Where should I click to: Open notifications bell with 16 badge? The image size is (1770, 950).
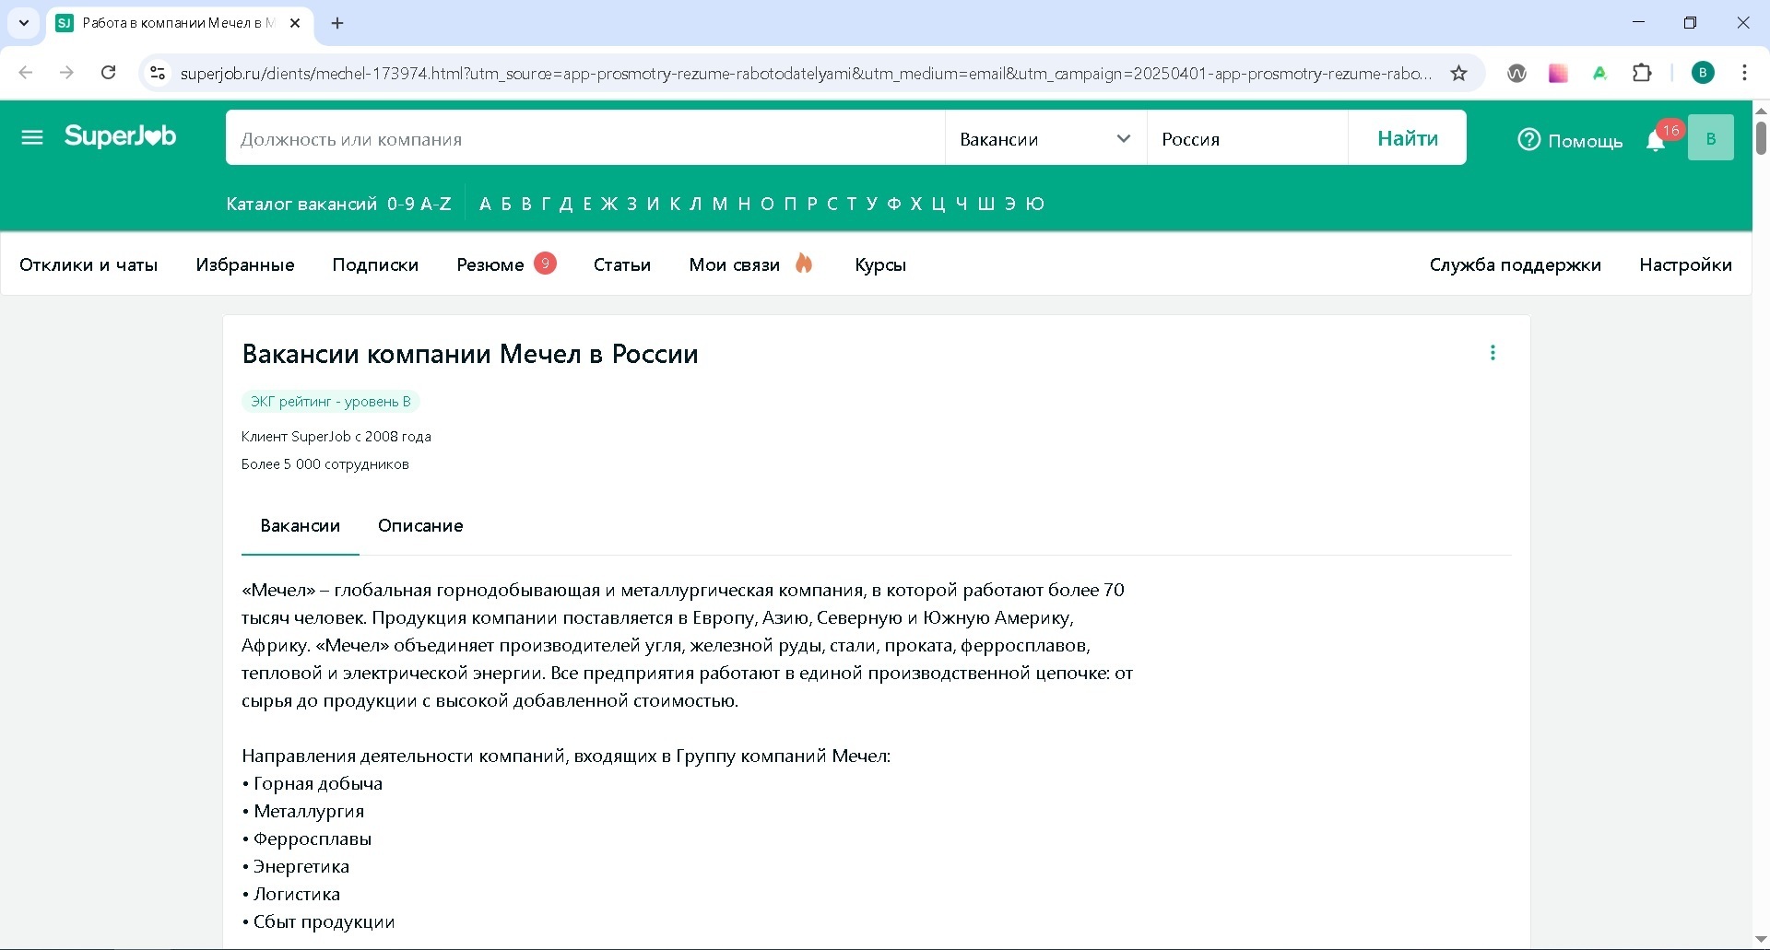coord(1656,141)
